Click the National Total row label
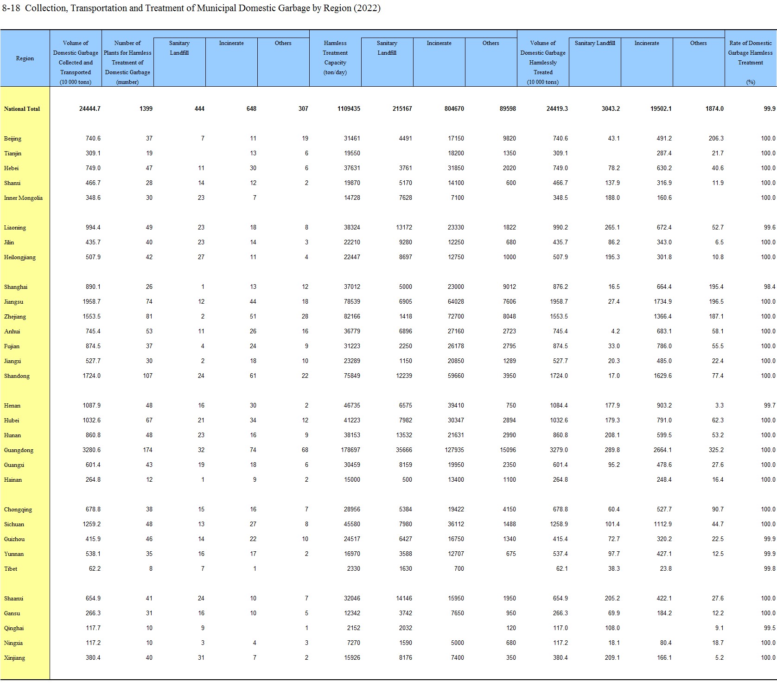The height and width of the screenshot is (695, 777). pos(22,109)
